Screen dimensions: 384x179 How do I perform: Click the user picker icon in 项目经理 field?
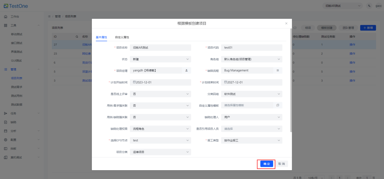click(186, 70)
